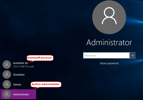143x100 pixels.
Task: Choose the iSunshare user avatar icon
Action: pos(7,74)
